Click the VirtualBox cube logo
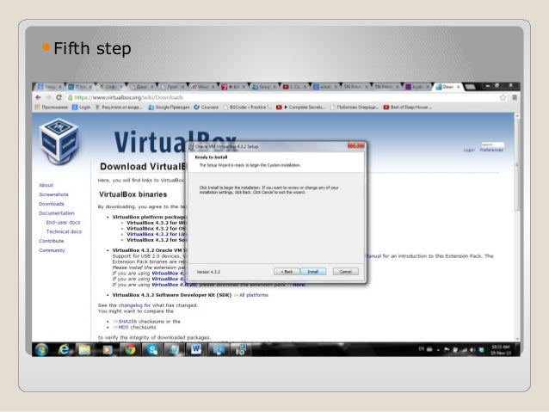549x412 pixels. click(x=59, y=141)
